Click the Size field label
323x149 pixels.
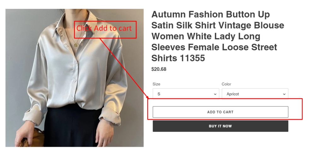click(156, 84)
